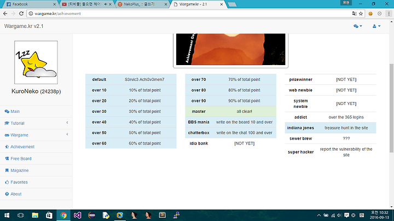Screen dimensions: 394x221
Task: Click the page vertical scrollbar
Action: [x=391, y=108]
